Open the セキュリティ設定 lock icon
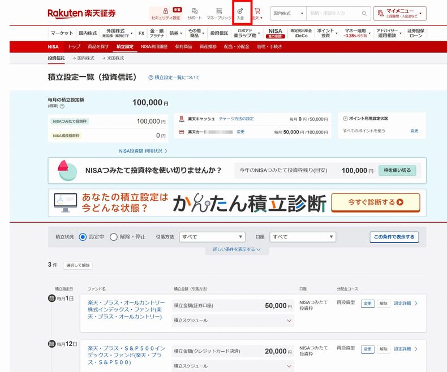The image size is (447, 372). [166, 11]
